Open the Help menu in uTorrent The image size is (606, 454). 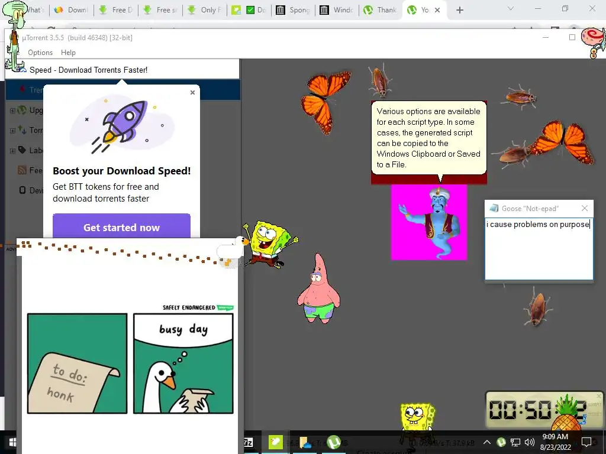(68, 53)
